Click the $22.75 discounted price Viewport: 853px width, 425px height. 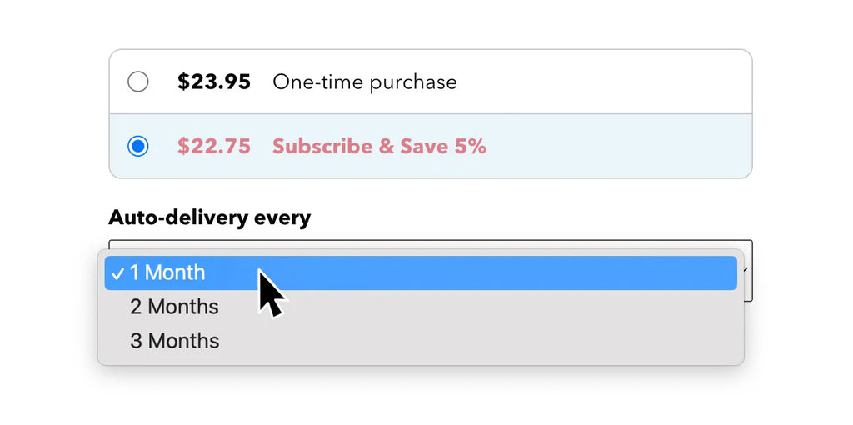point(213,147)
